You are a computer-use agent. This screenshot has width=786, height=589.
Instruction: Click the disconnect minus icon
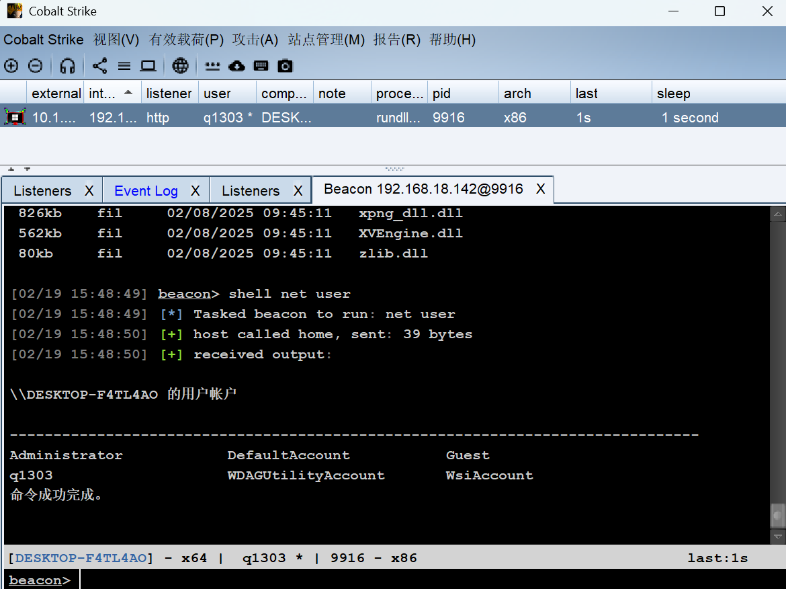pos(35,66)
